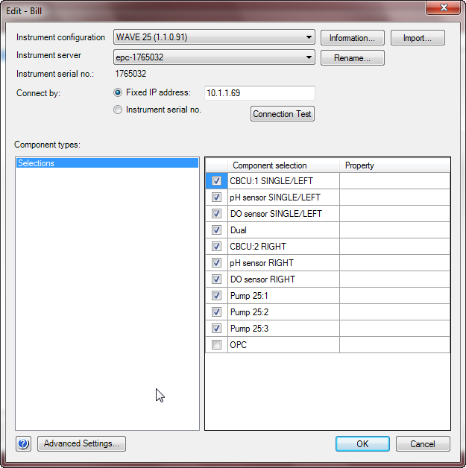
Task: Toggle the Dual component checkbox
Action: click(216, 230)
